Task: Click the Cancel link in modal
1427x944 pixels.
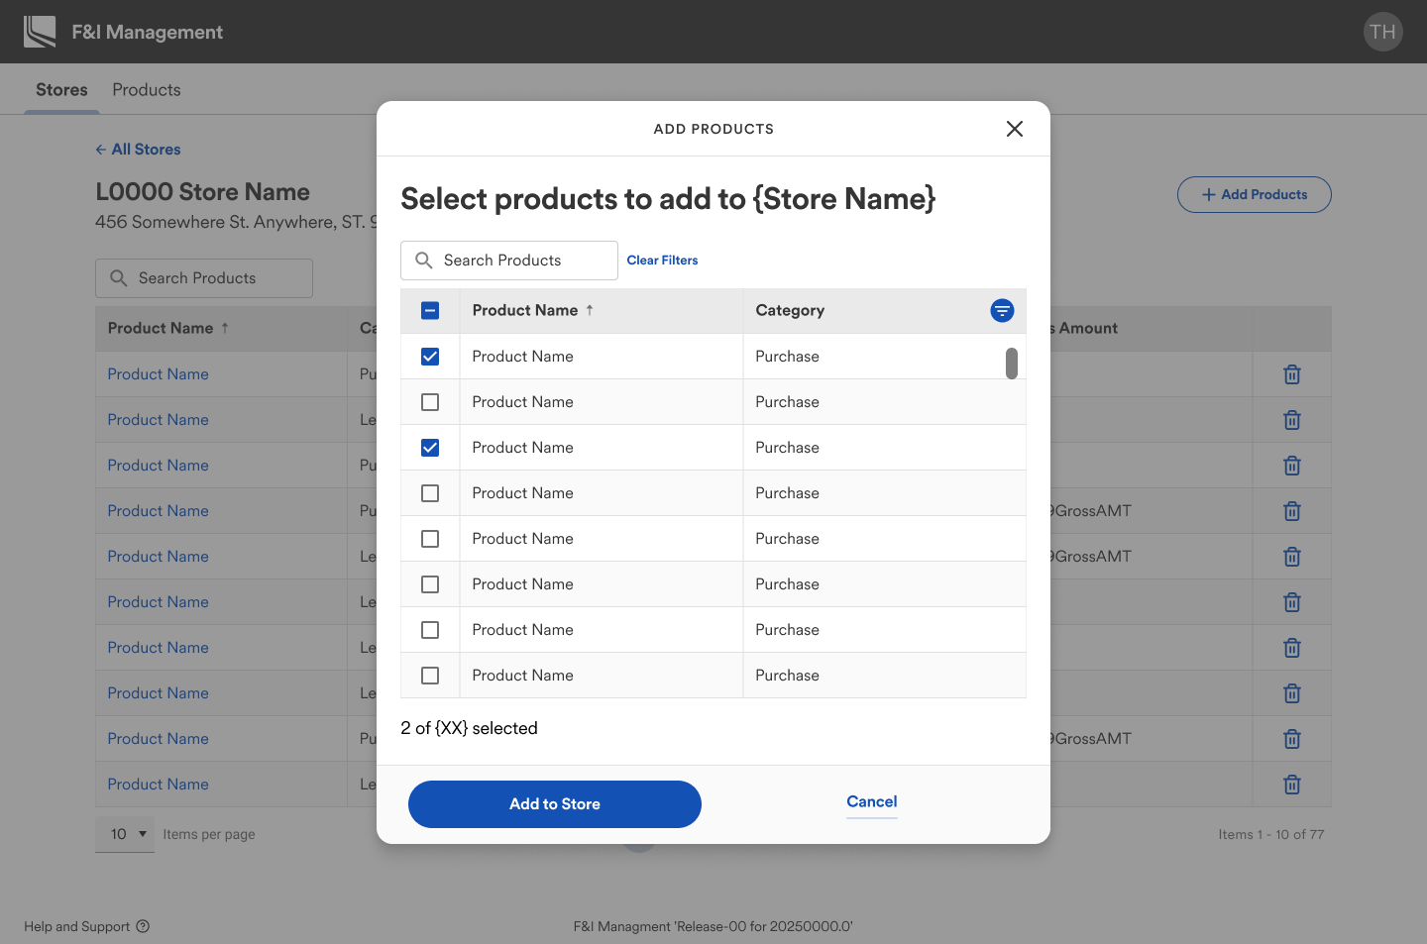Action: point(871,802)
